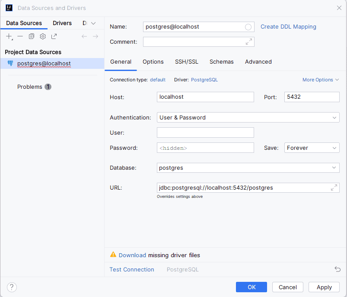The width and height of the screenshot is (347, 297).
Task: Open the SSH/SSL tab
Action: 187,61
